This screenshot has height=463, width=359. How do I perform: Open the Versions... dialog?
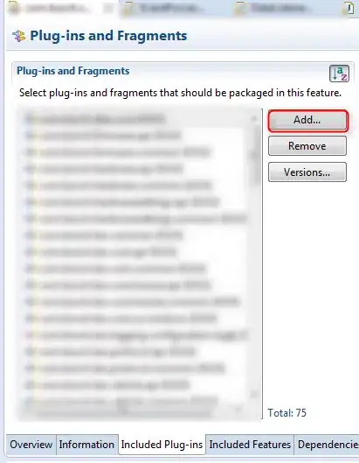(307, 172)
